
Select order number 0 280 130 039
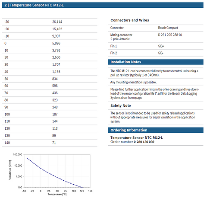(144, 142)
